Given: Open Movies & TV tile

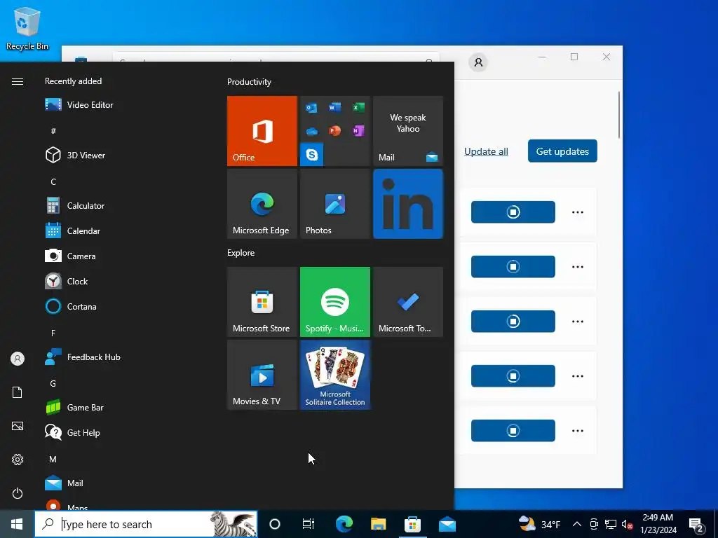Looking at the screenshot, I should pyautogui.click(x=262, y=375).
